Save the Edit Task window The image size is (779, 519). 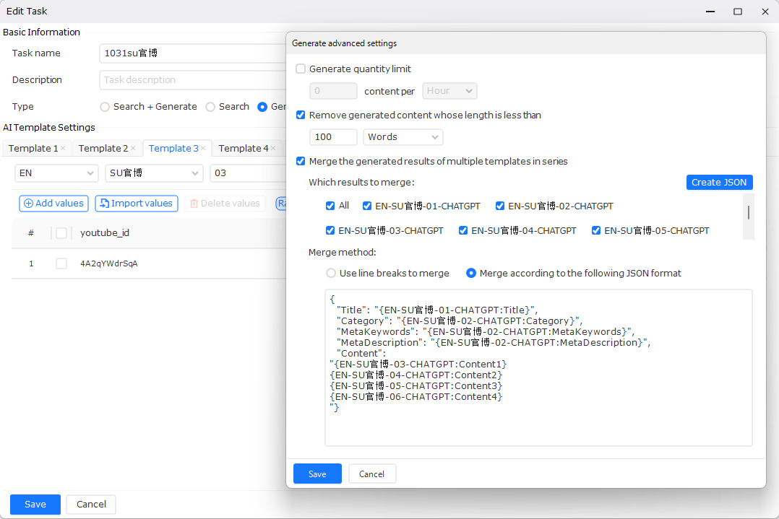click(35, 505)
